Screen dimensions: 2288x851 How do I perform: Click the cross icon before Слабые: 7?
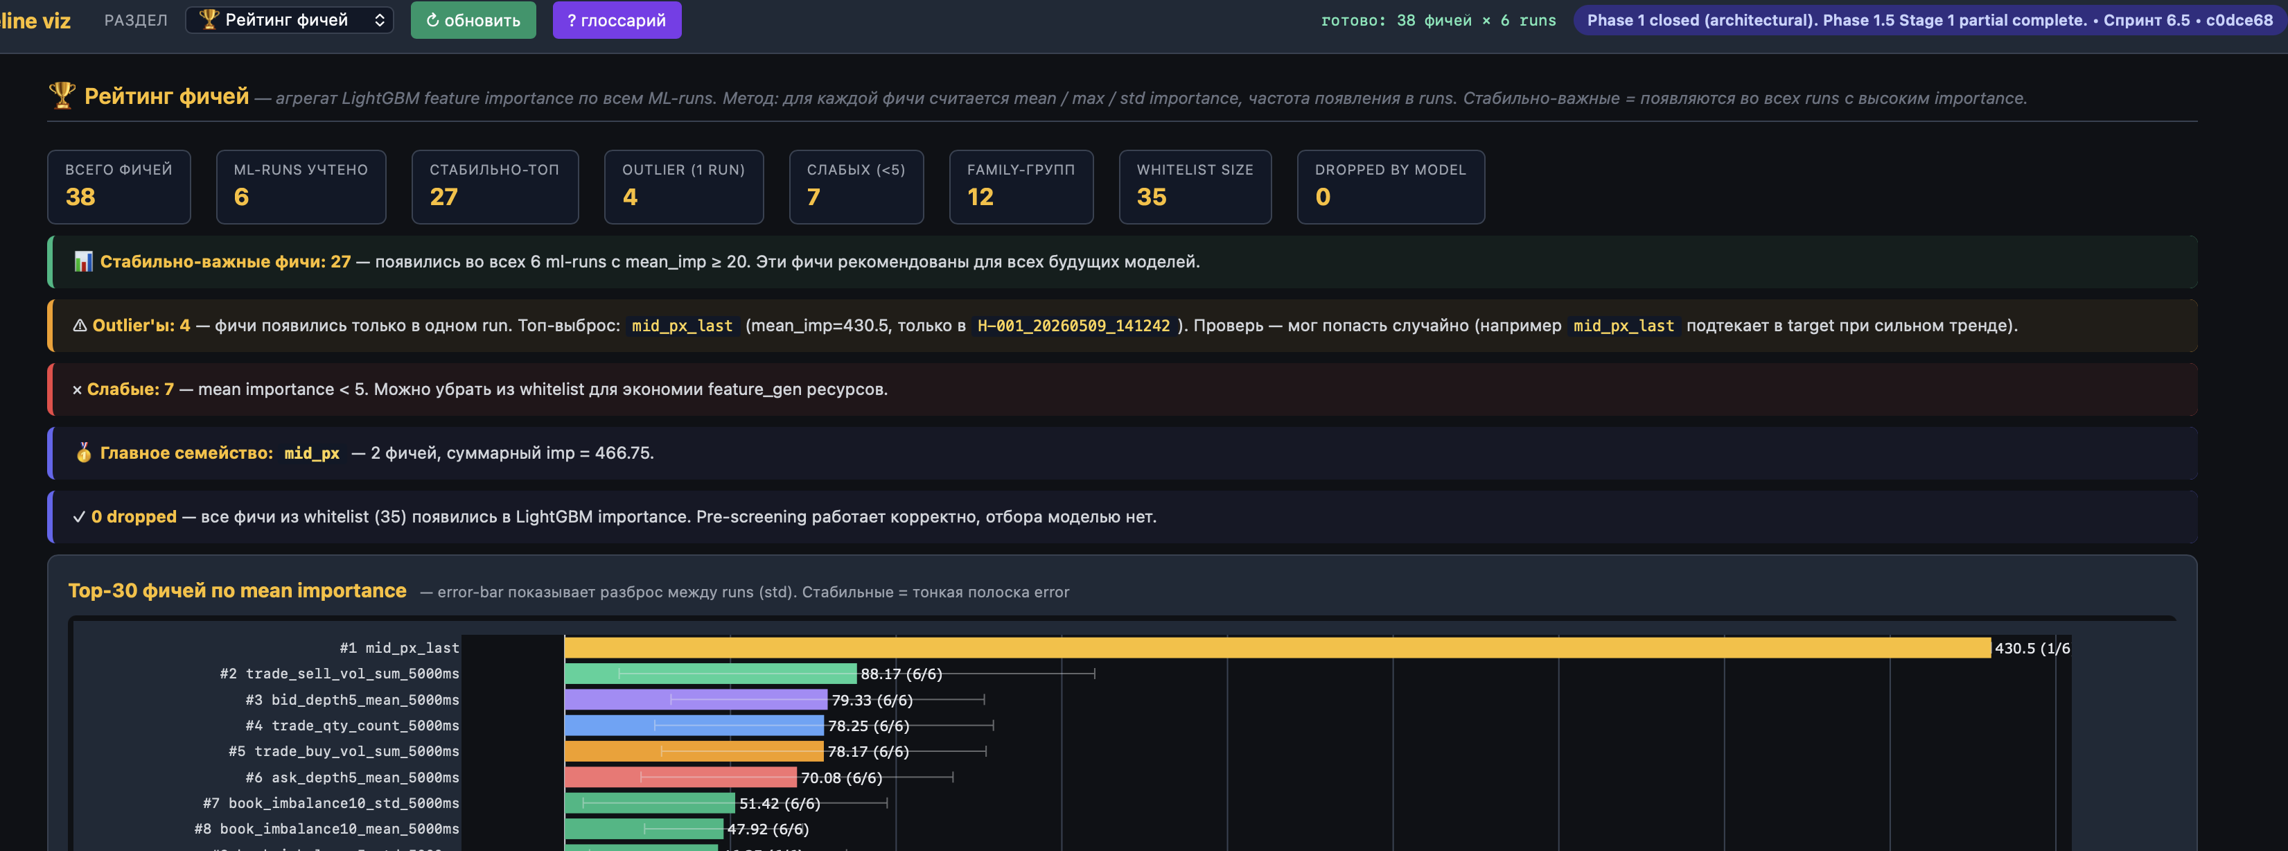(x=78, y=390)
